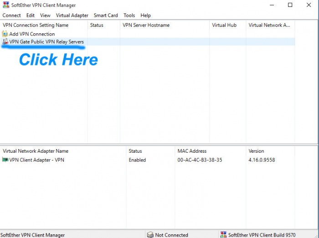This screenshot has height=238, width=319.
Task: Click the SoftEther app icon in title bar
Action: pyautogui.click(x=6, y=5)
